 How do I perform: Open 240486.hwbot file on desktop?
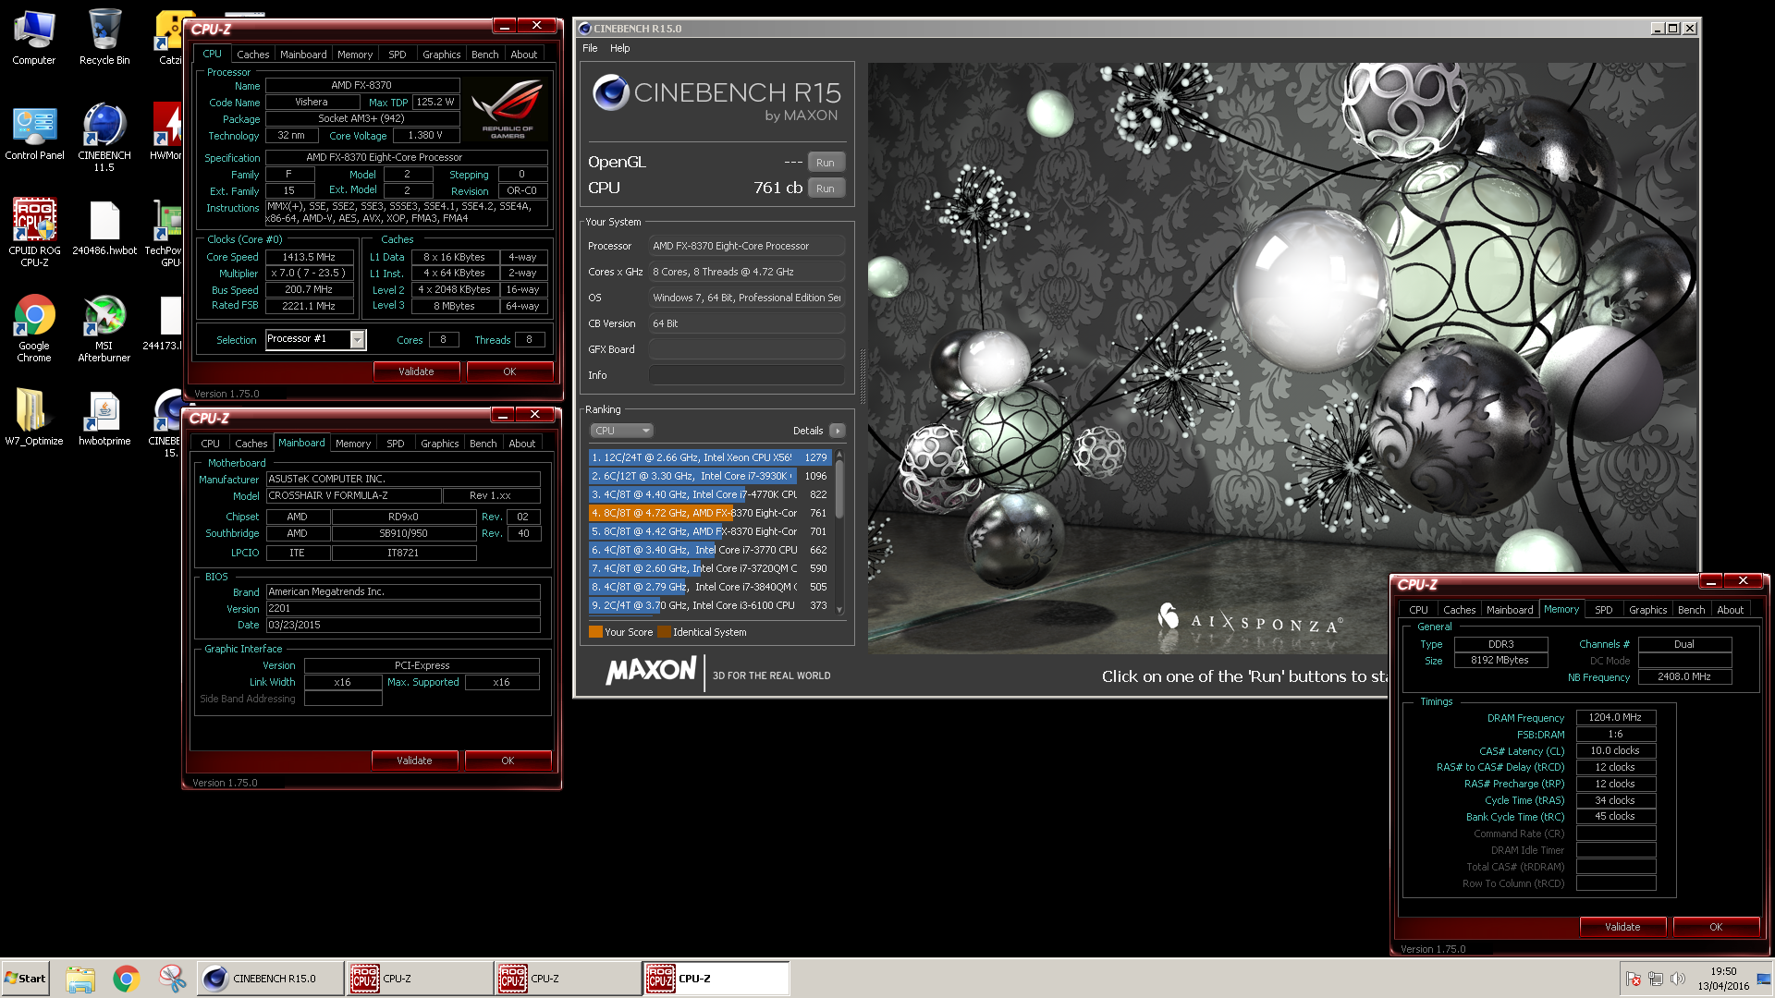[x=104, y=227]
